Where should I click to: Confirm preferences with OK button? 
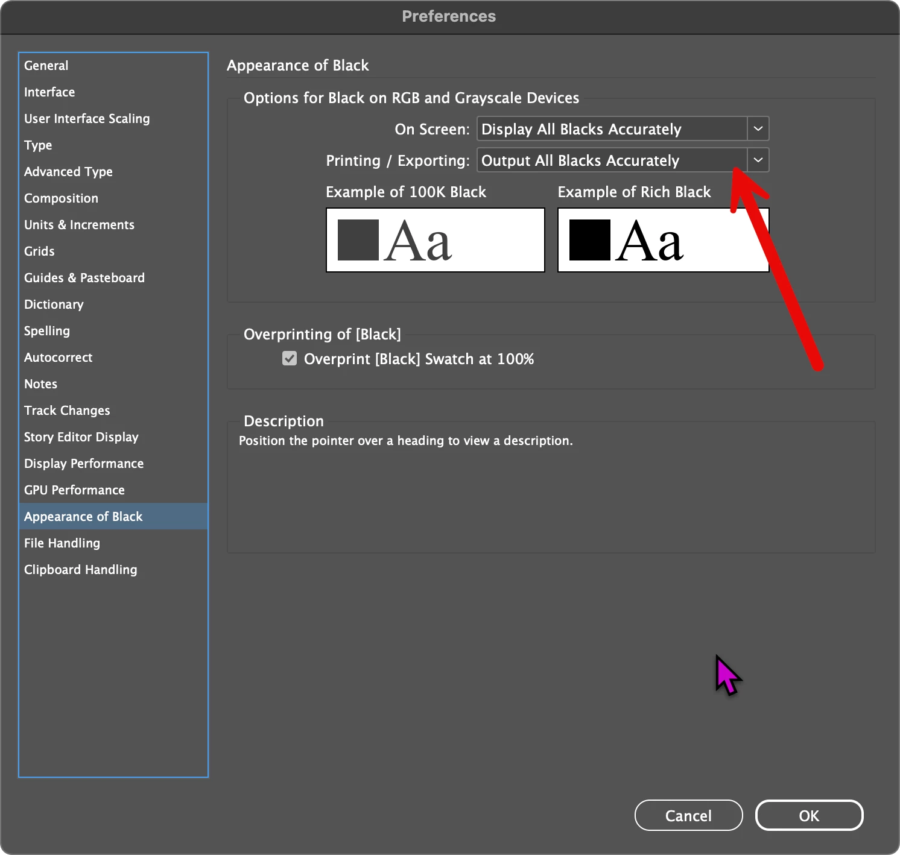(809, 815)
